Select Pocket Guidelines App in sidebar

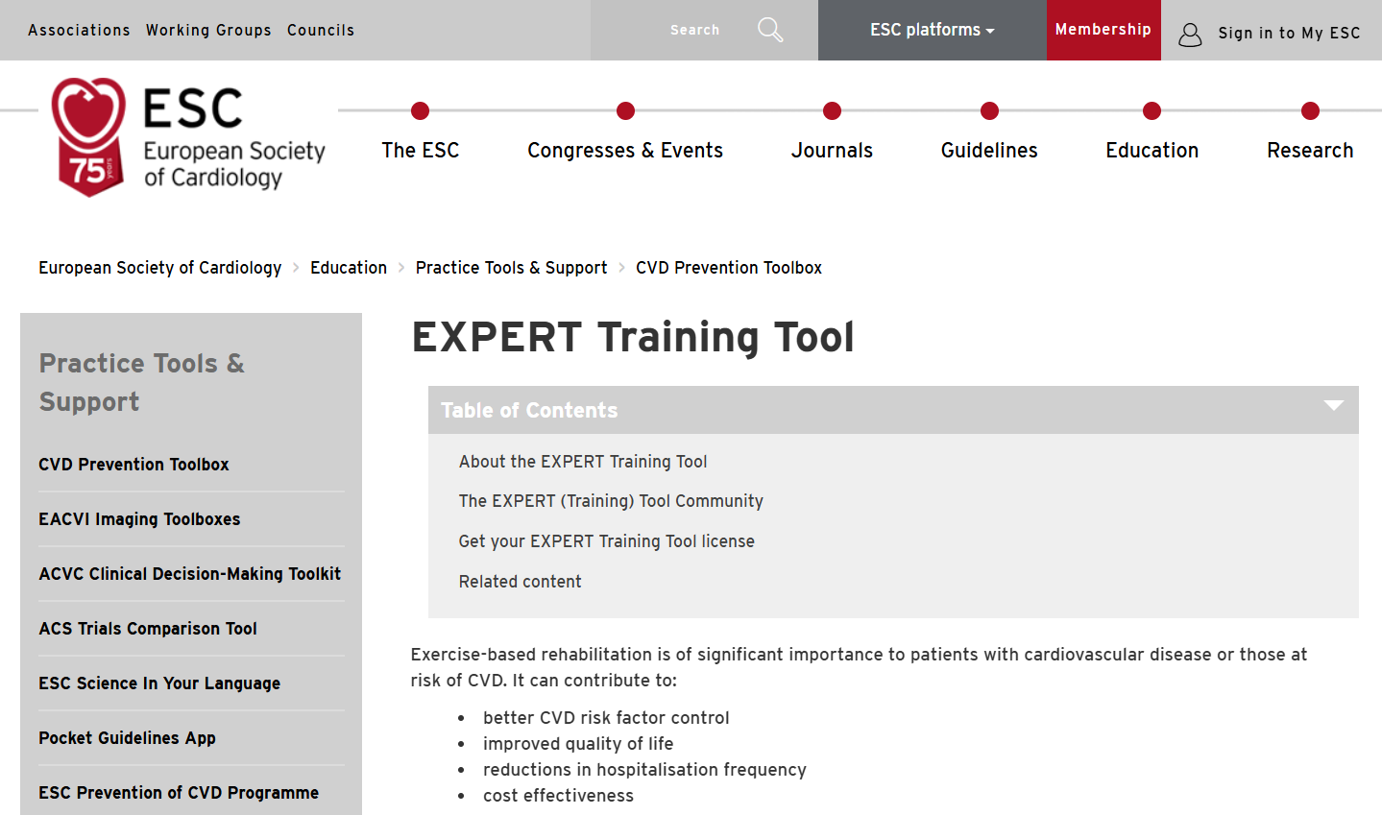tap(127, 738)
